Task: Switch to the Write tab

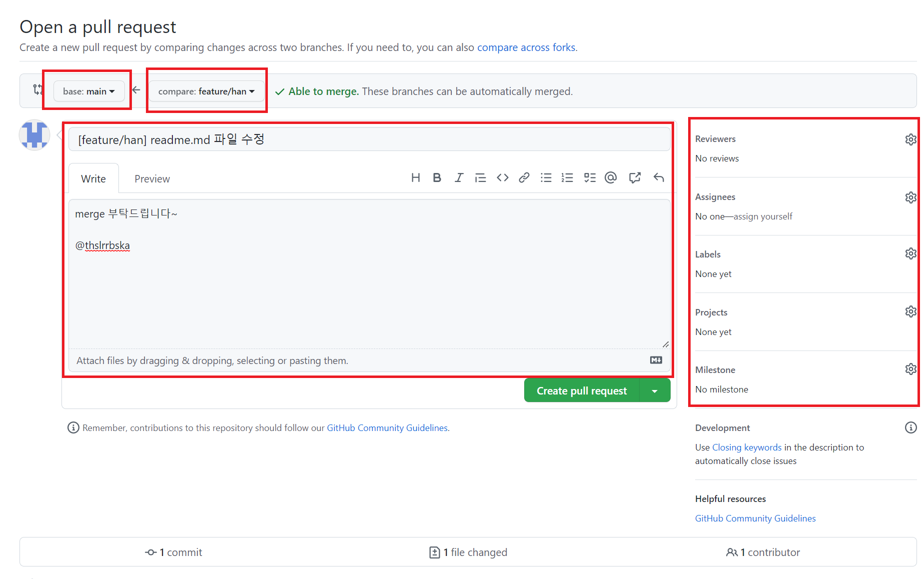Action: coord(93,178)
